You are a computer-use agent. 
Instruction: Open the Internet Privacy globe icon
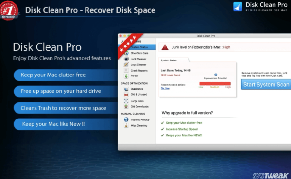coord(126,119)
